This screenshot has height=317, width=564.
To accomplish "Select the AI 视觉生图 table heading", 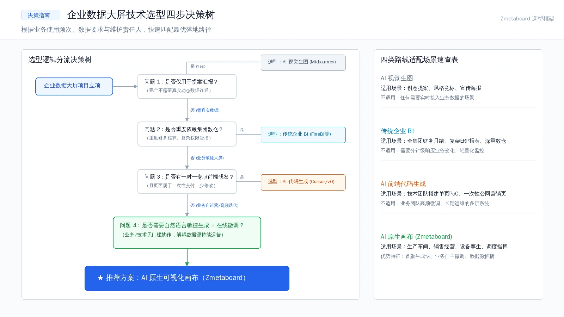I will pos(397,78).
